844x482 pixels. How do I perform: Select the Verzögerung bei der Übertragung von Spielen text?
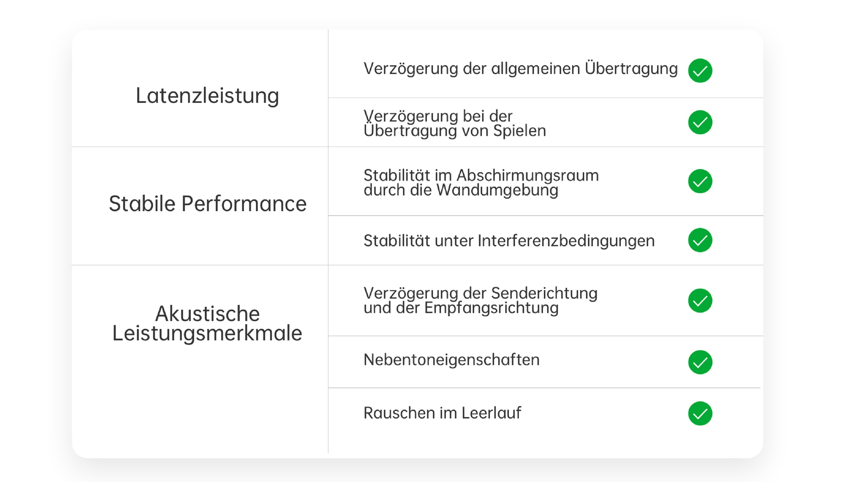coord(454,123)
